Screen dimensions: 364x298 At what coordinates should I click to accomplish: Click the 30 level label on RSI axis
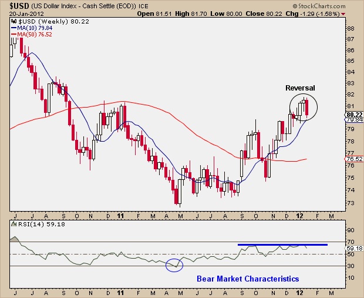351,266
